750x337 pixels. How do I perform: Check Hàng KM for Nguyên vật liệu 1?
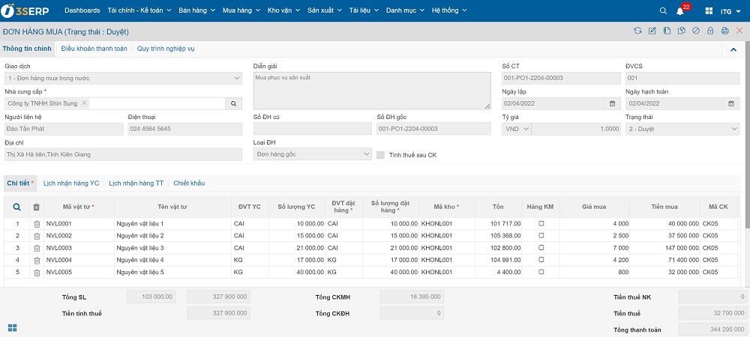tap(541, 224)
